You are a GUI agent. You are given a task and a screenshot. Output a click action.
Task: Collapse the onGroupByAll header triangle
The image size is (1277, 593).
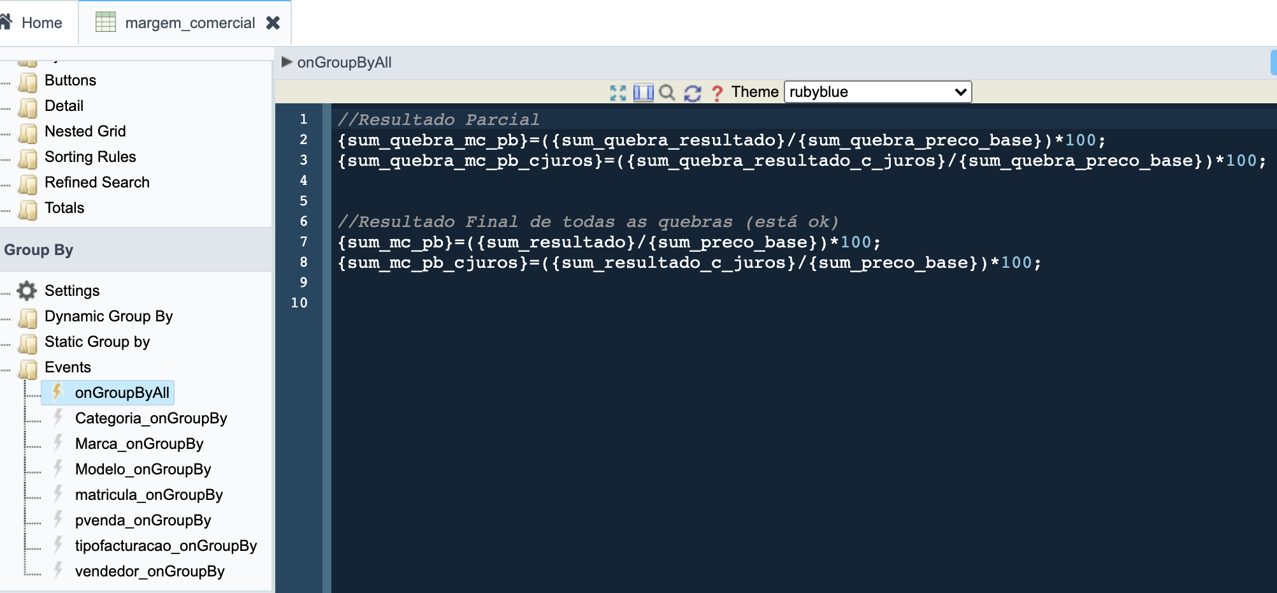click(x=287, y=62)
